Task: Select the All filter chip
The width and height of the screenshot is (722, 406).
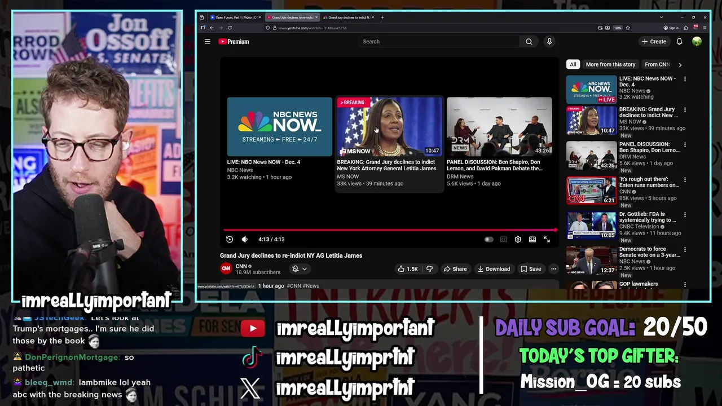Action: pyautogui.click(x=573, y=64)
